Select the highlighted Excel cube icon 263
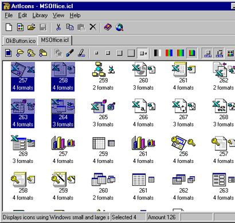 coord(23,113)
